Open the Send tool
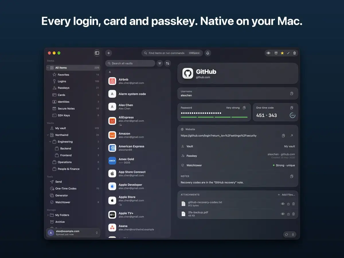The image size is (344, 258). tap(73, 182)
